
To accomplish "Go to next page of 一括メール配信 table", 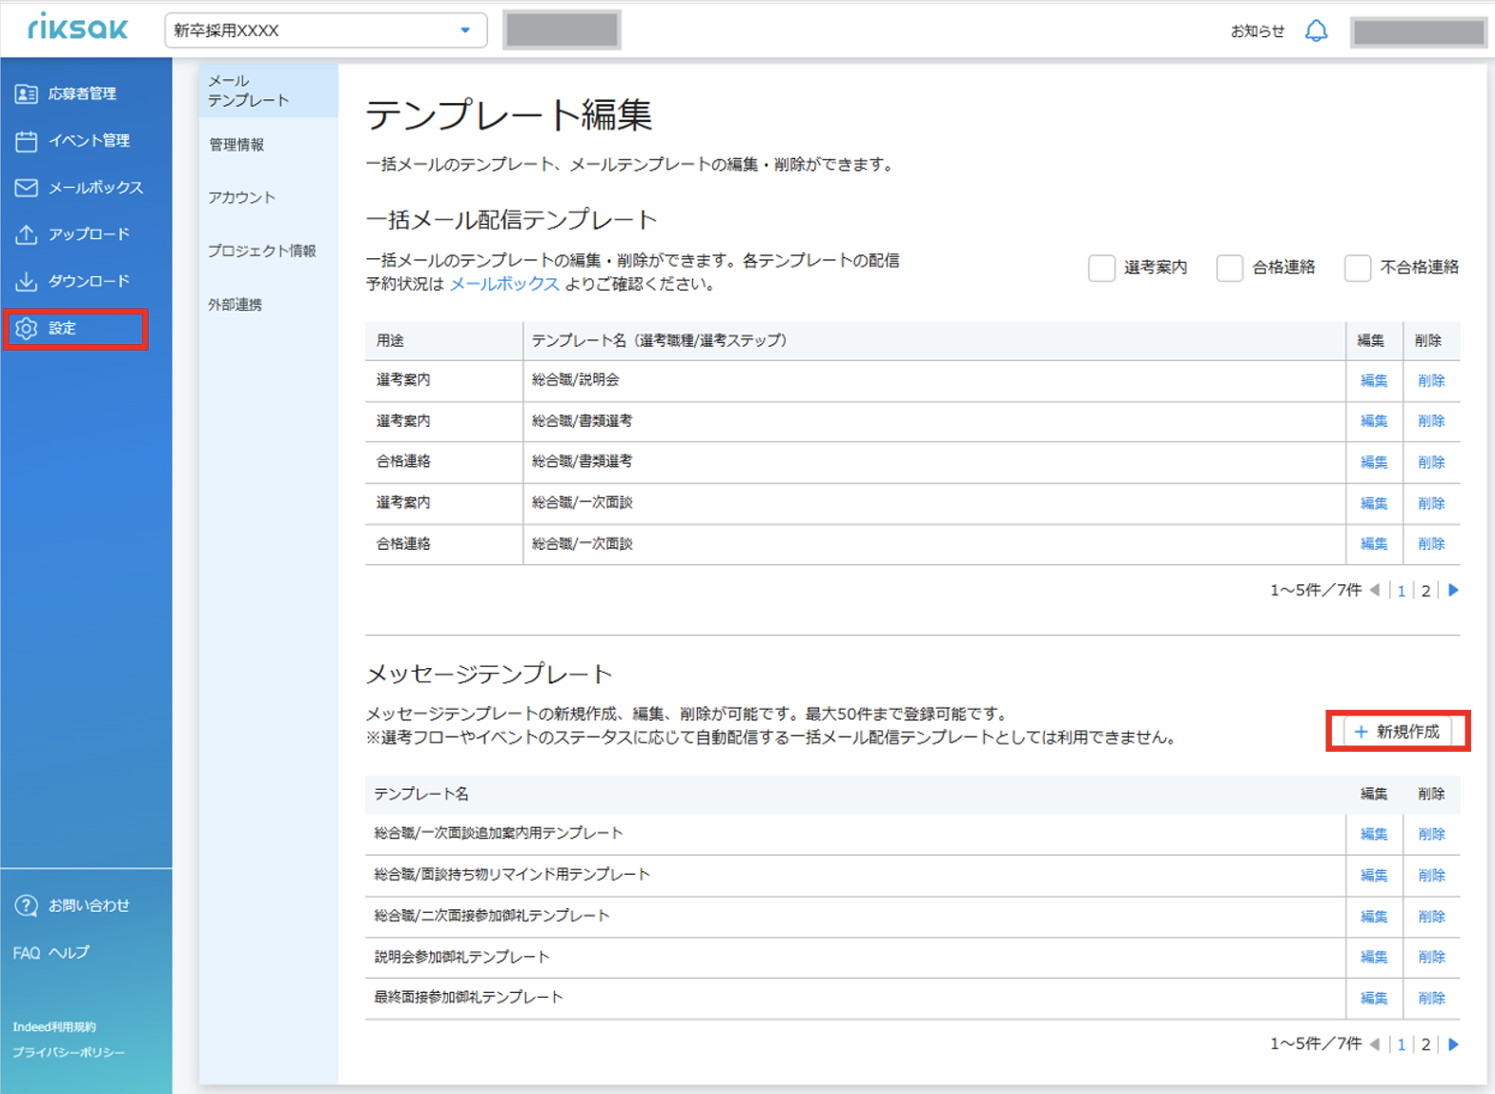I will click(1454, 590).
